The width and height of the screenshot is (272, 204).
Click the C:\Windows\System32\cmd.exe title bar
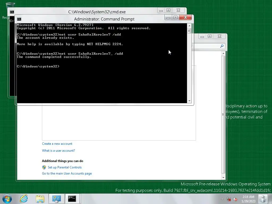click(97, 12)
